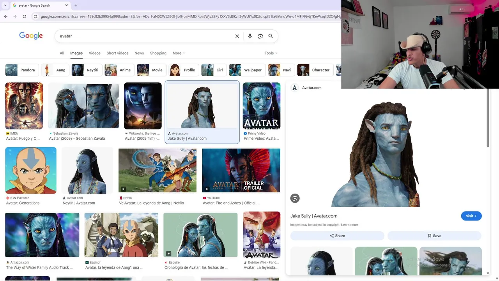
Task: Open the Neytiri Avatar.com image
Action: 87,170
